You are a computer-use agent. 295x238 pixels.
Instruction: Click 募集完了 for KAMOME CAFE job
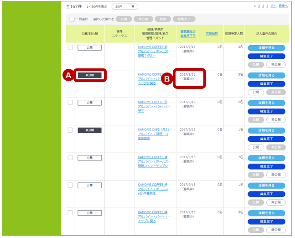pyautogui.click(x=266, y=139)
